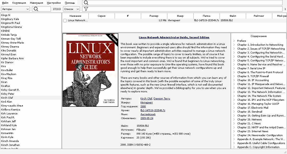Click the Английский language link
Image resolution: width=287 pixels, height=154 pixels.
point(148,114)
